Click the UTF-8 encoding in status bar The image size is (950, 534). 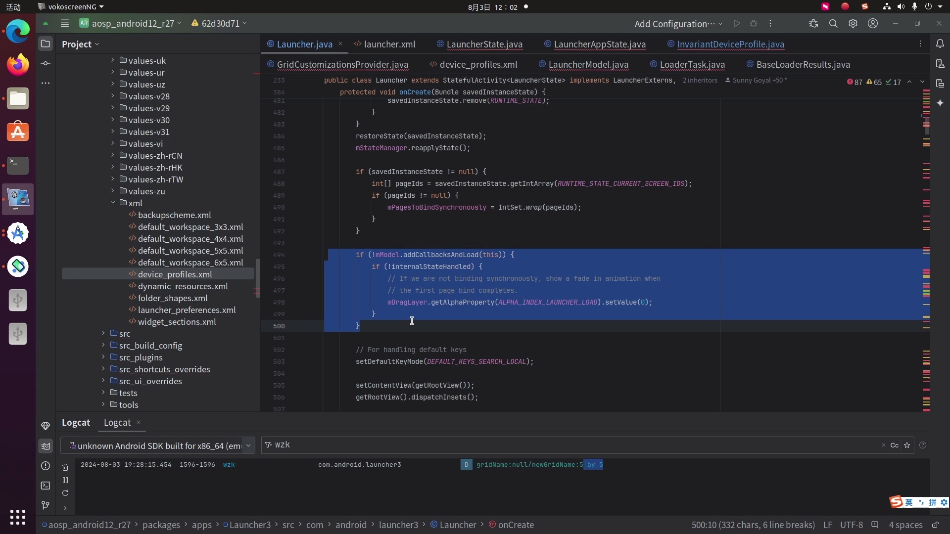(851, 525)
